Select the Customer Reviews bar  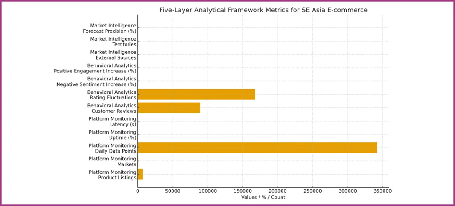click(x=169, y=108)
